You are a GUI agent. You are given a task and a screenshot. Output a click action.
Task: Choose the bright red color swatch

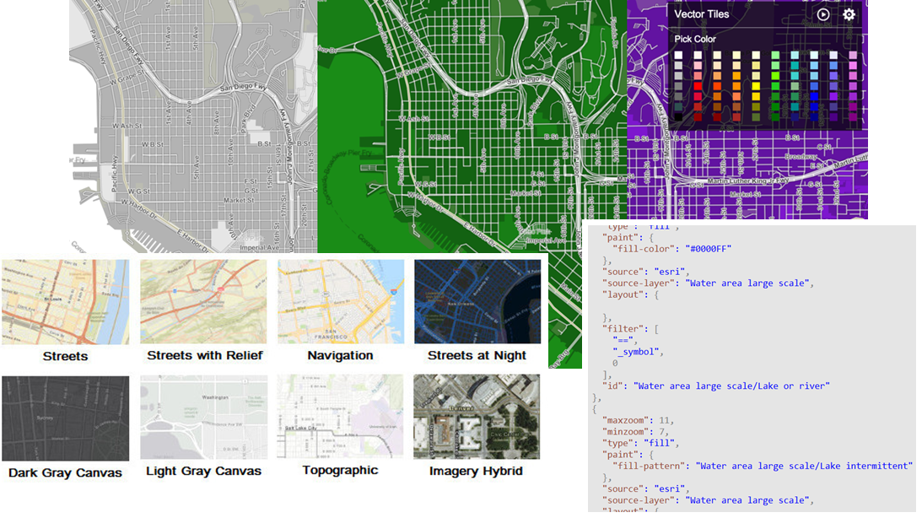tap(698, 85)
